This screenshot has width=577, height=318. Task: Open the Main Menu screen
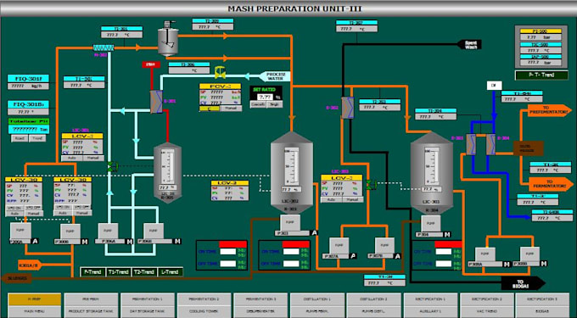click(35, 311)
